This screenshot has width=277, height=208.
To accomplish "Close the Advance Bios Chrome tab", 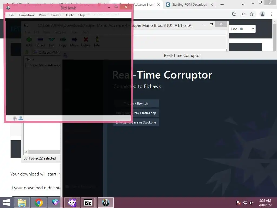I will click(x=159, y=5).
